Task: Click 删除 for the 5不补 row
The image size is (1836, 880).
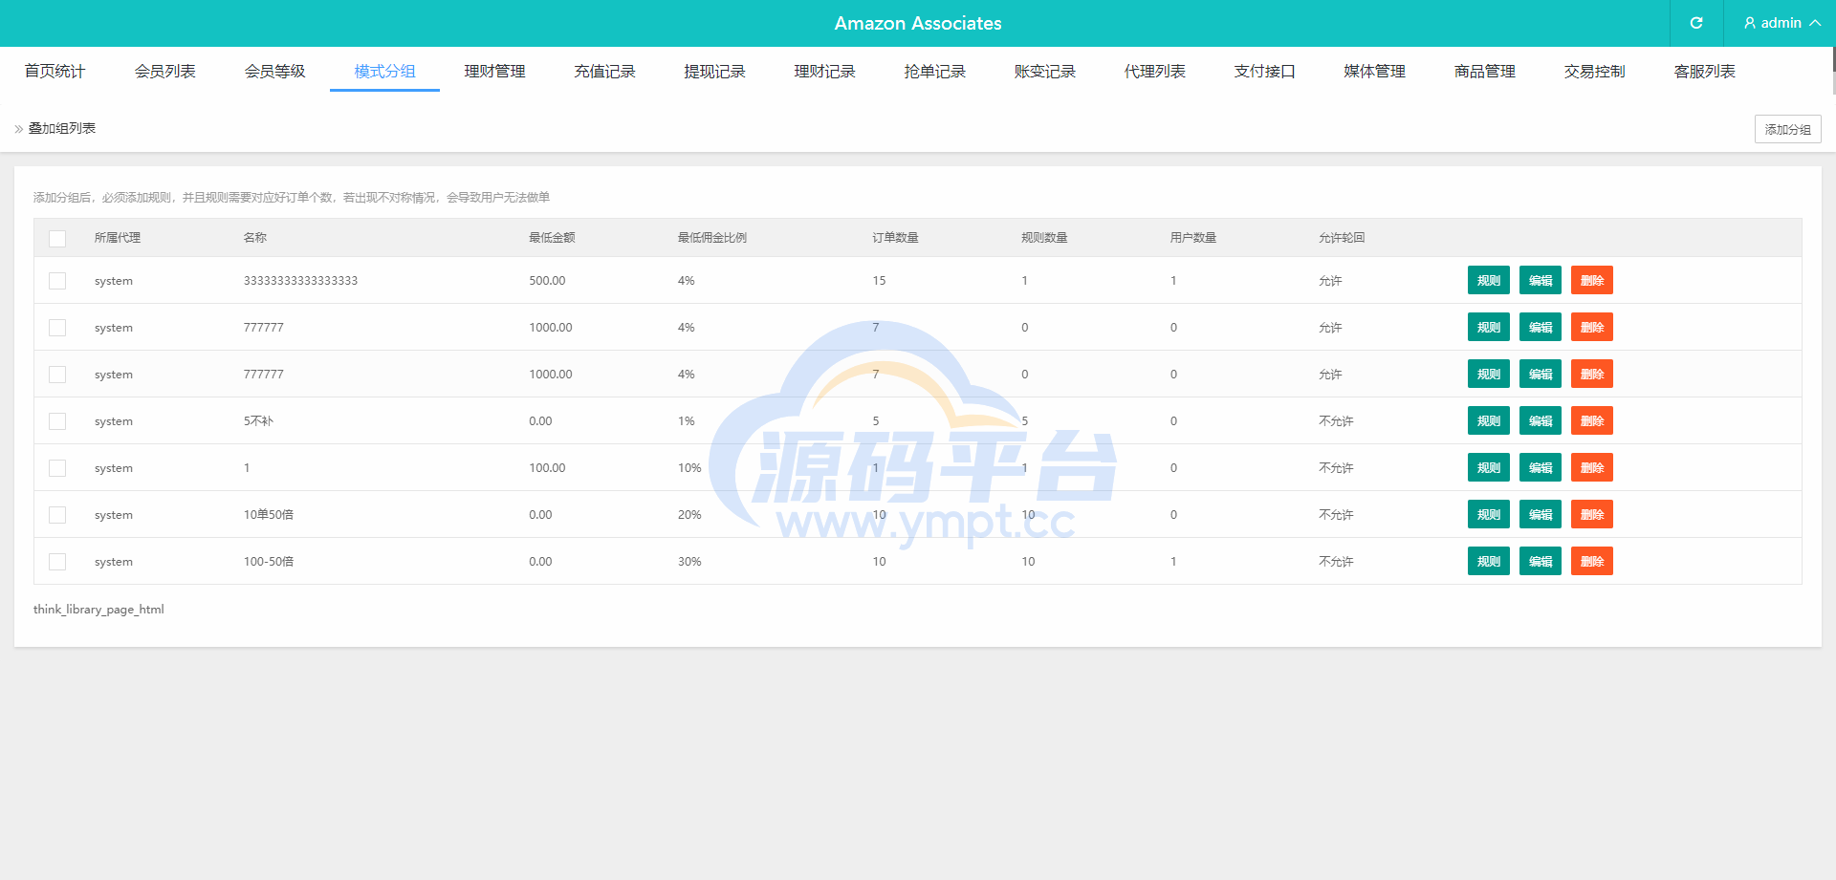Action: click(x=1592, y=420)
